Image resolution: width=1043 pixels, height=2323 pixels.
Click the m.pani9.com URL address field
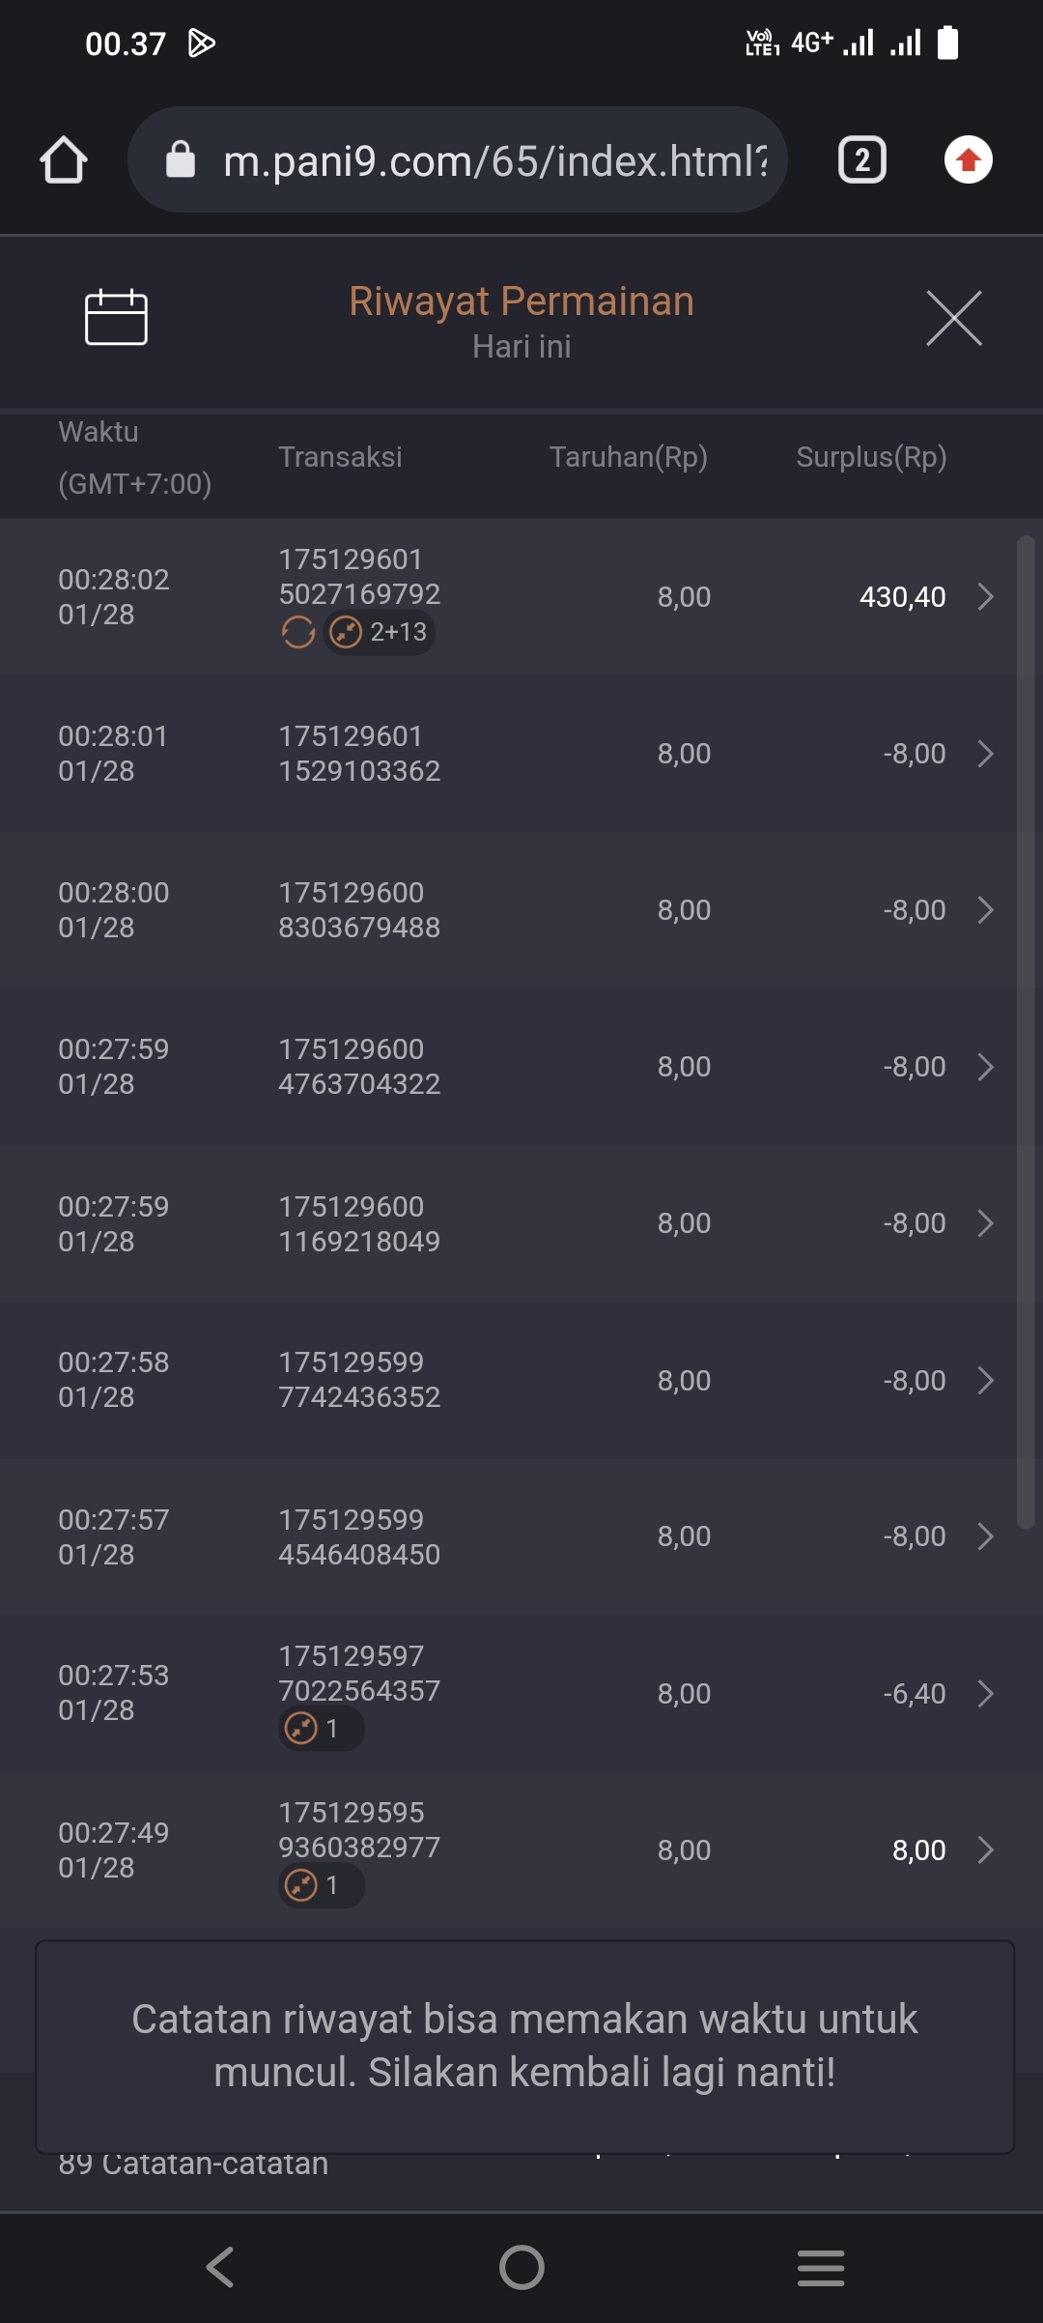tap(494, 160)
